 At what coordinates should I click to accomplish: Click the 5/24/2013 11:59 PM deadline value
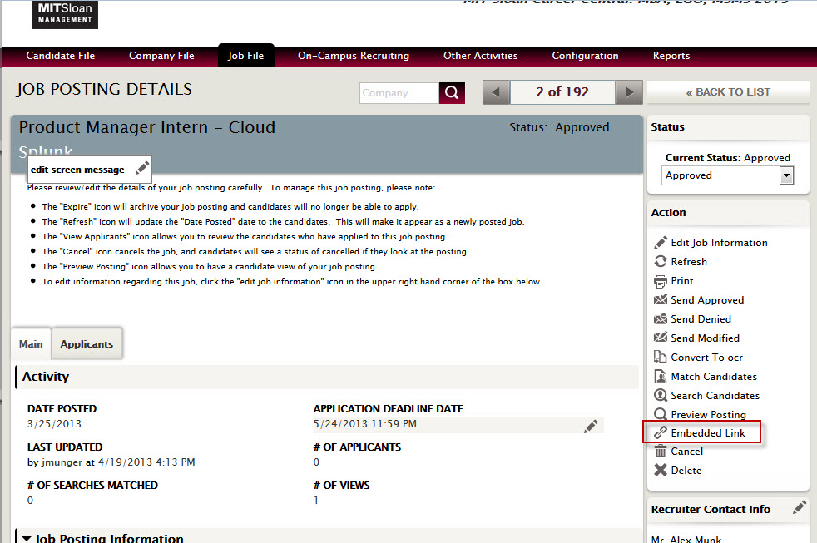(x=364, y=424)
